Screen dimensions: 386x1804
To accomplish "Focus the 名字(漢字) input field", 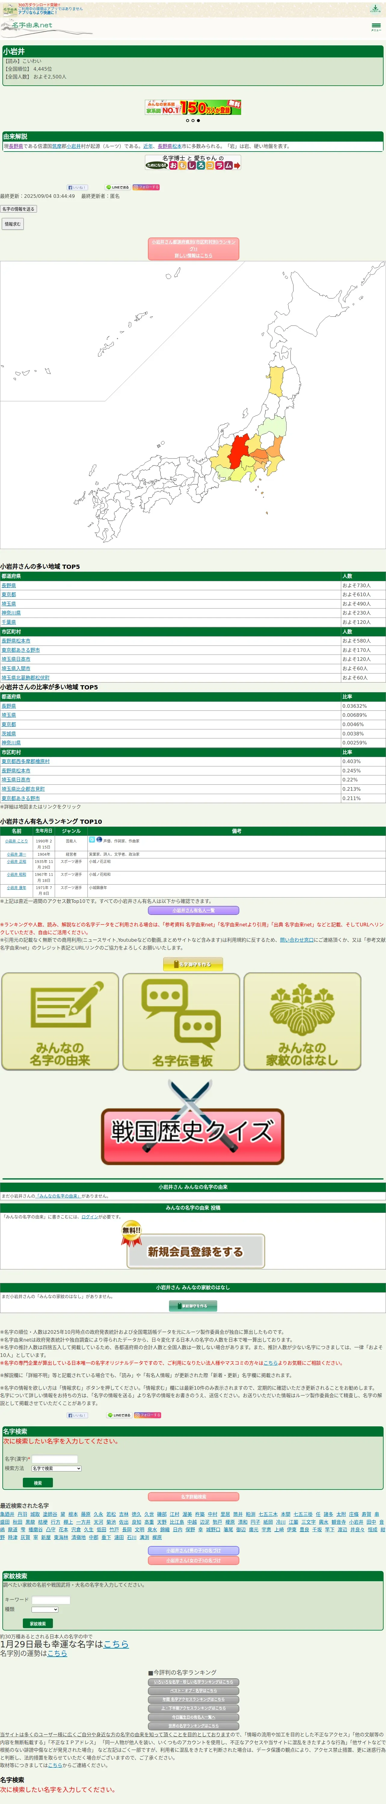I will (55, 1459).
